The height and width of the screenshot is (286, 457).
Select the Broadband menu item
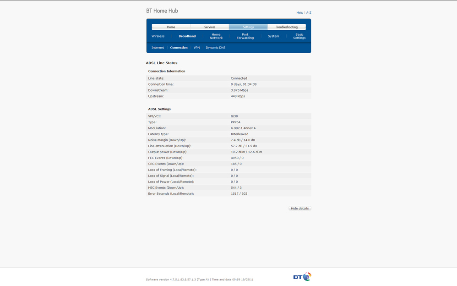click(187, 36)
